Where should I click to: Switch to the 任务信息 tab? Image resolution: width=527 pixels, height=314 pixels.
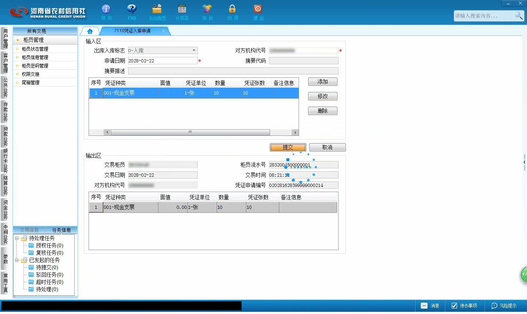pos(61,230)
